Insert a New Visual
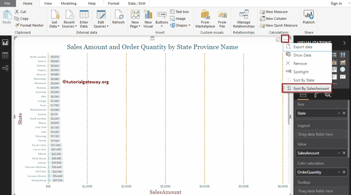The width and height of the screenshot is (351, 195). 148,19
